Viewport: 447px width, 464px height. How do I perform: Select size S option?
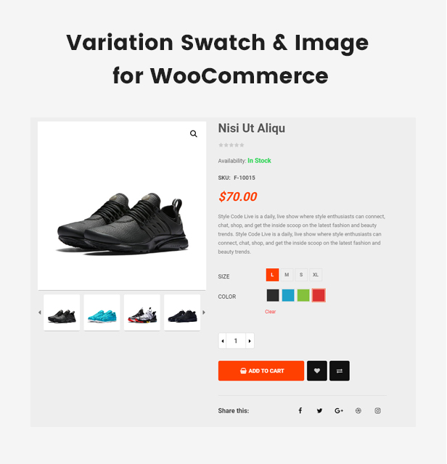(x=302, y=275)
